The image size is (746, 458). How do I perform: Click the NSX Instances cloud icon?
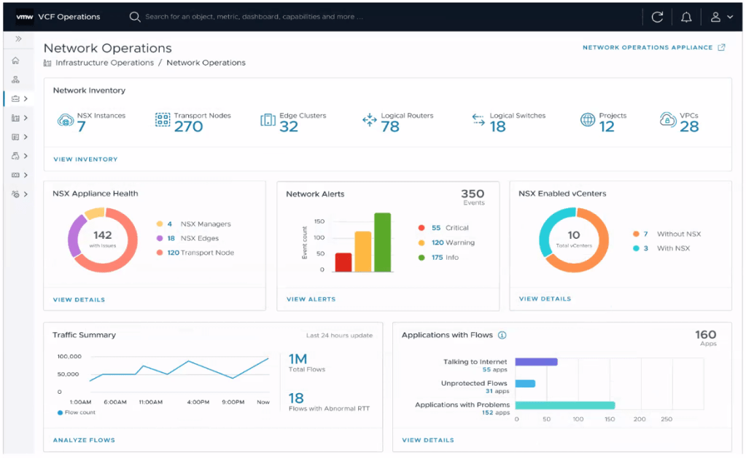(65, 121)
